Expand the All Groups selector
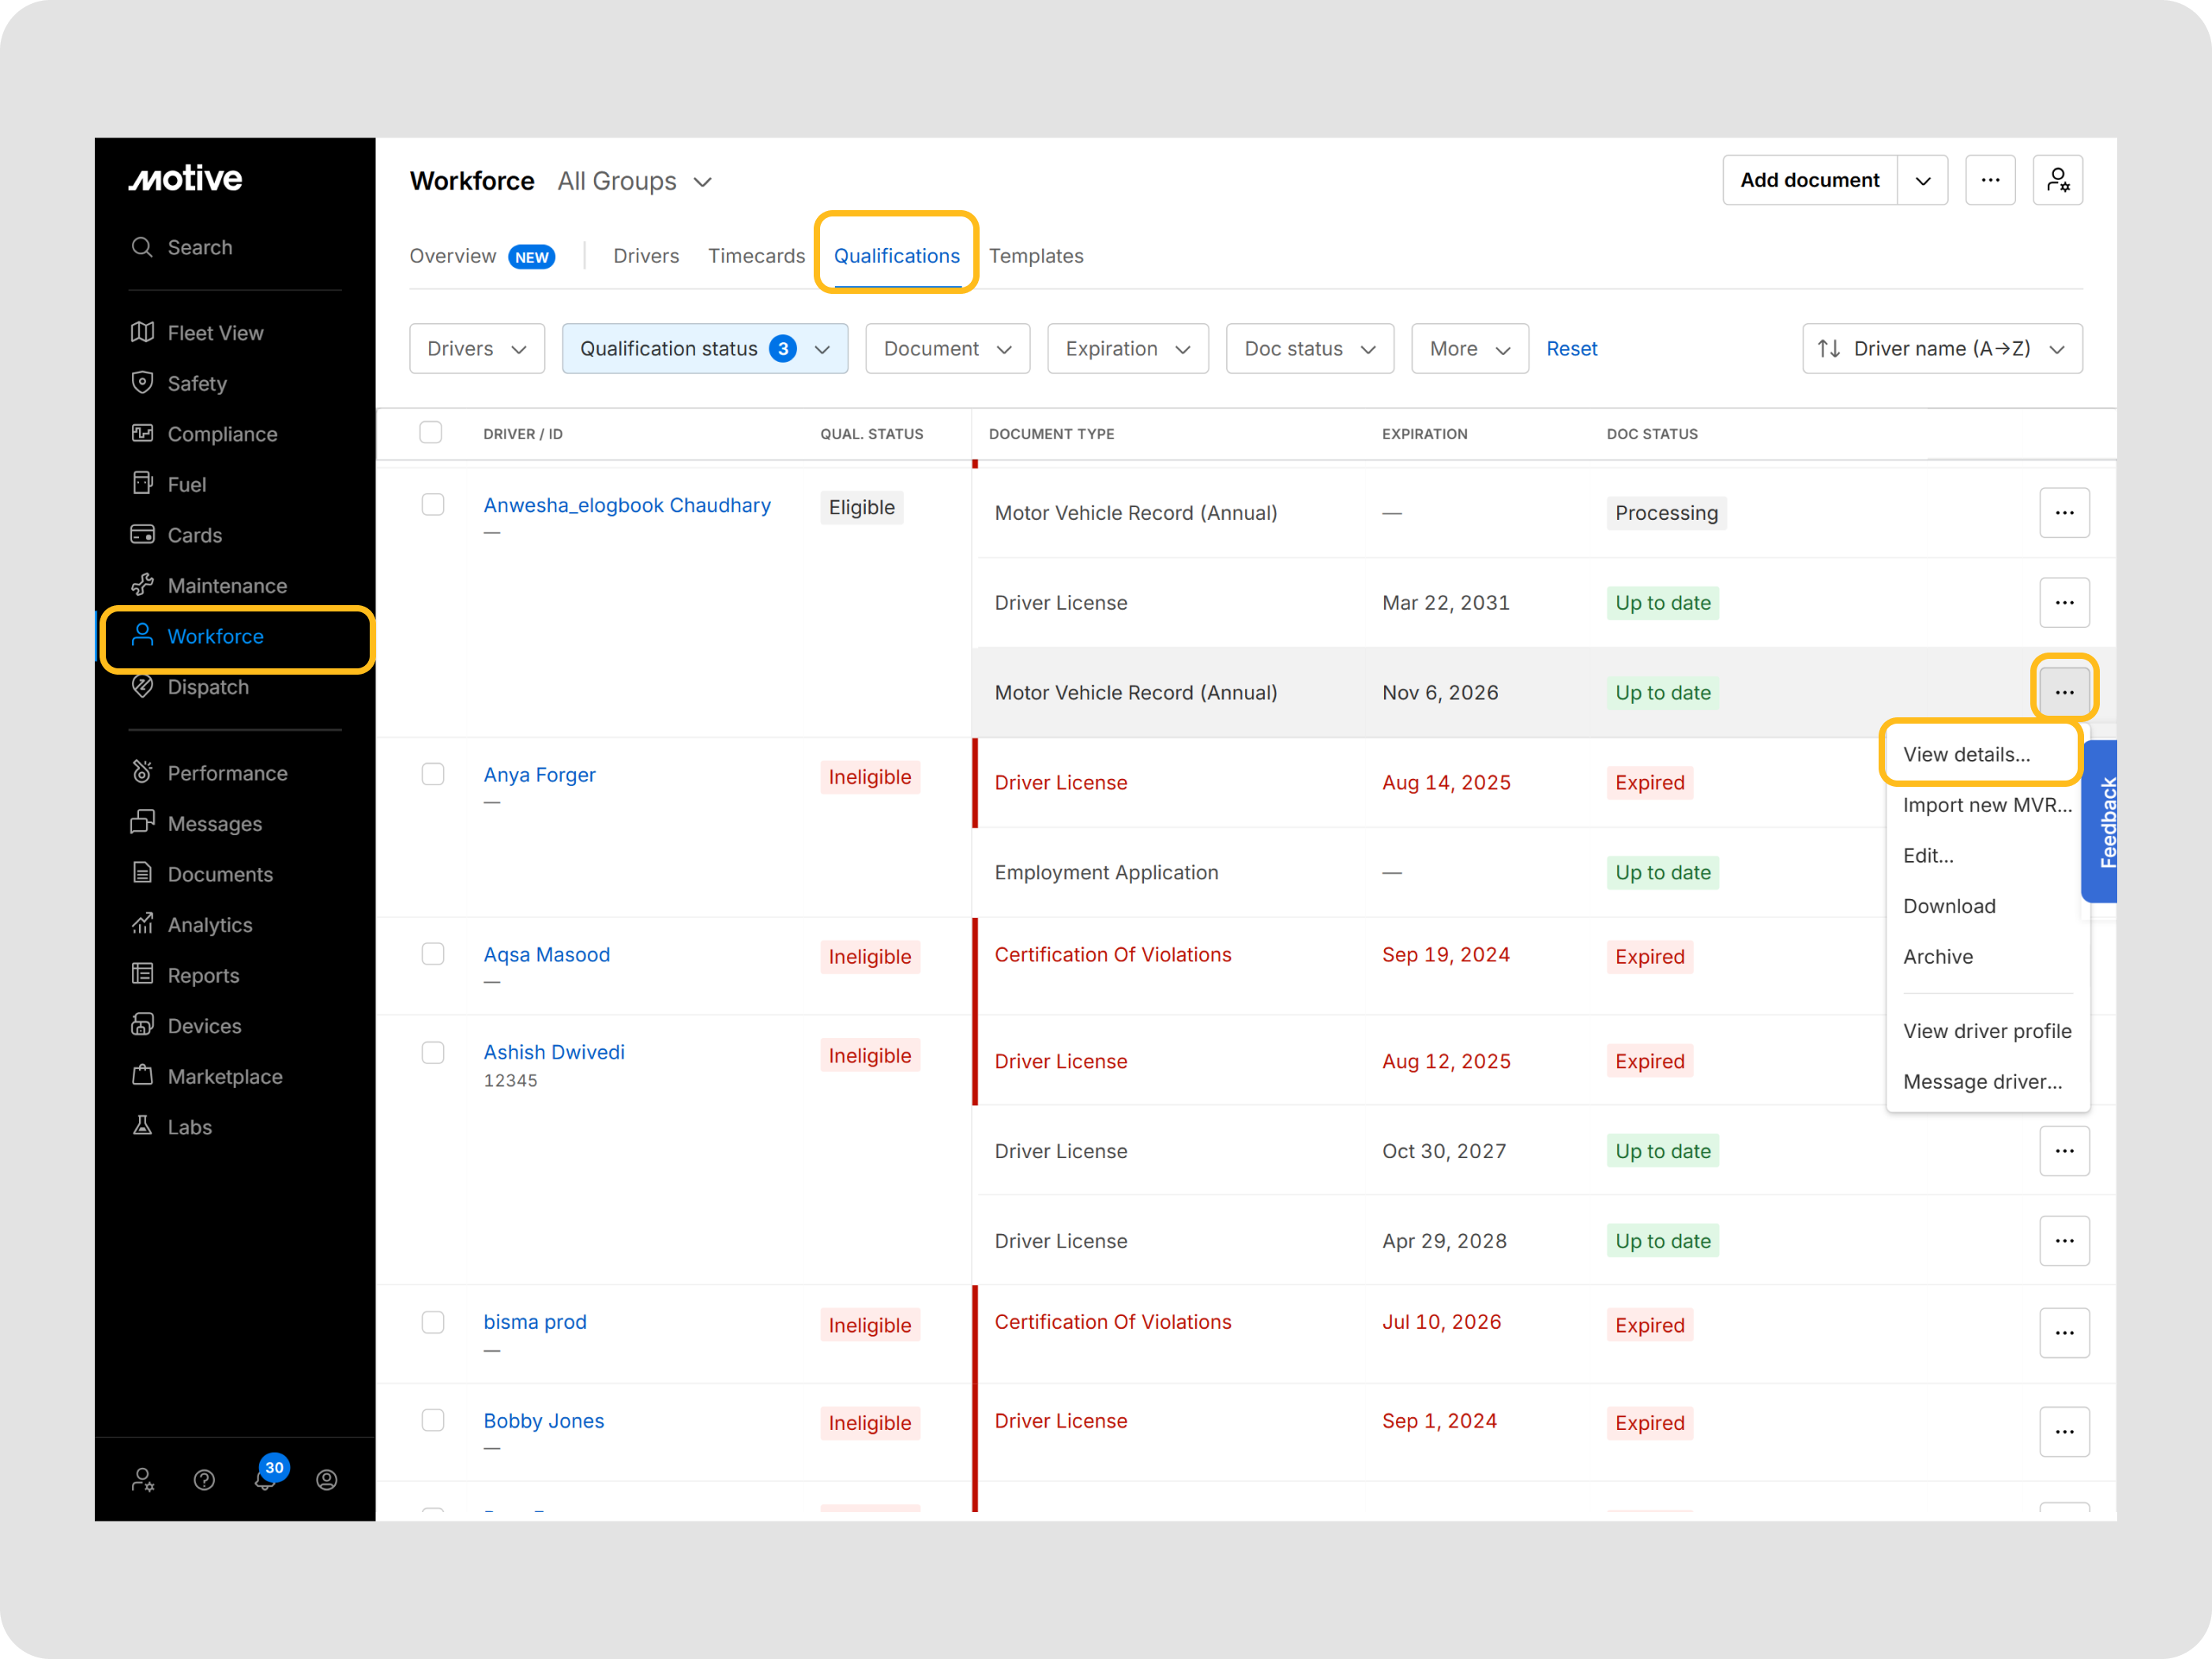Screen dimensions: 2212x1659 click(635, 181)
